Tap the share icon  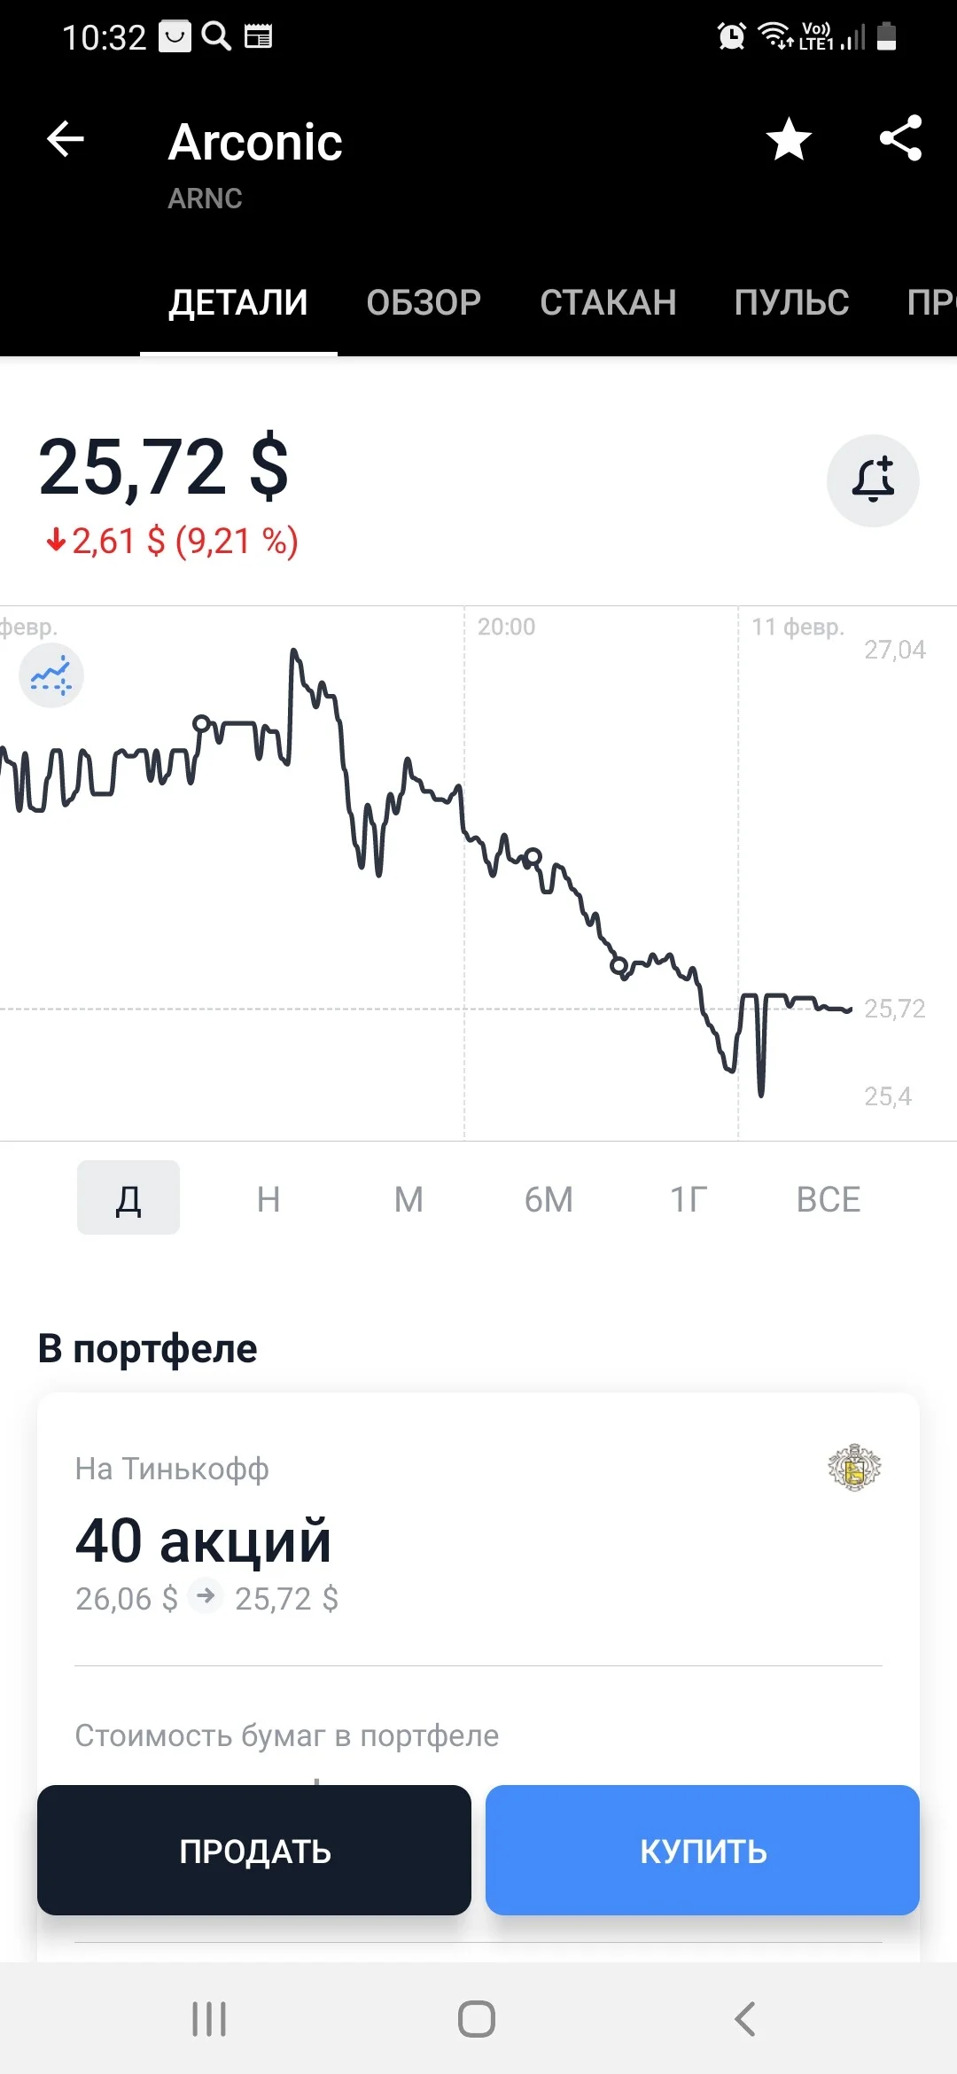click(901, 138)
